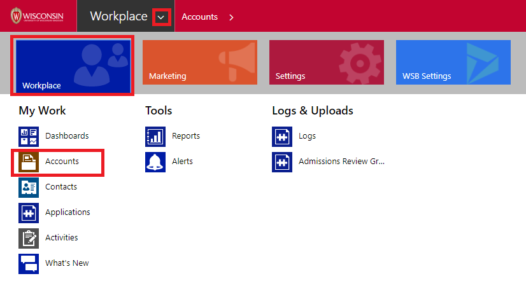Select the Applications puzzle icon
526x283 pixels.
click(x=29, y=212)
